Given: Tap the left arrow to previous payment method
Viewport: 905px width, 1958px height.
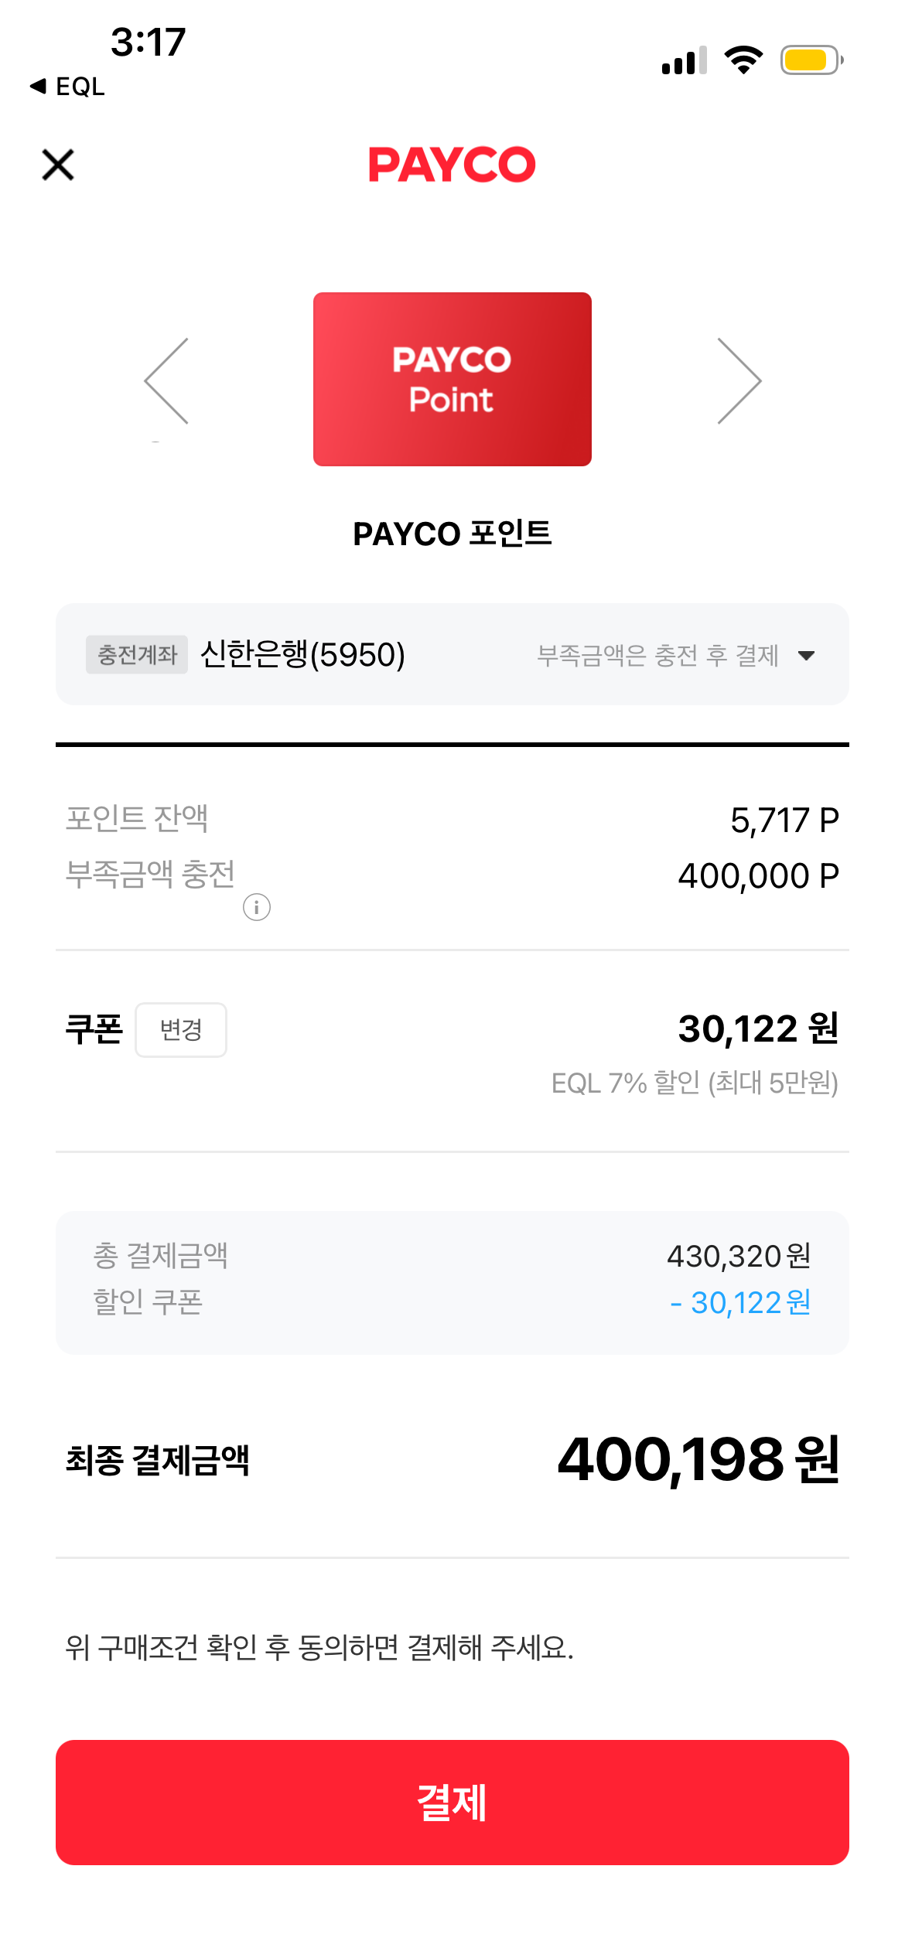Looking at the screenshot, I should coord(167,380).
